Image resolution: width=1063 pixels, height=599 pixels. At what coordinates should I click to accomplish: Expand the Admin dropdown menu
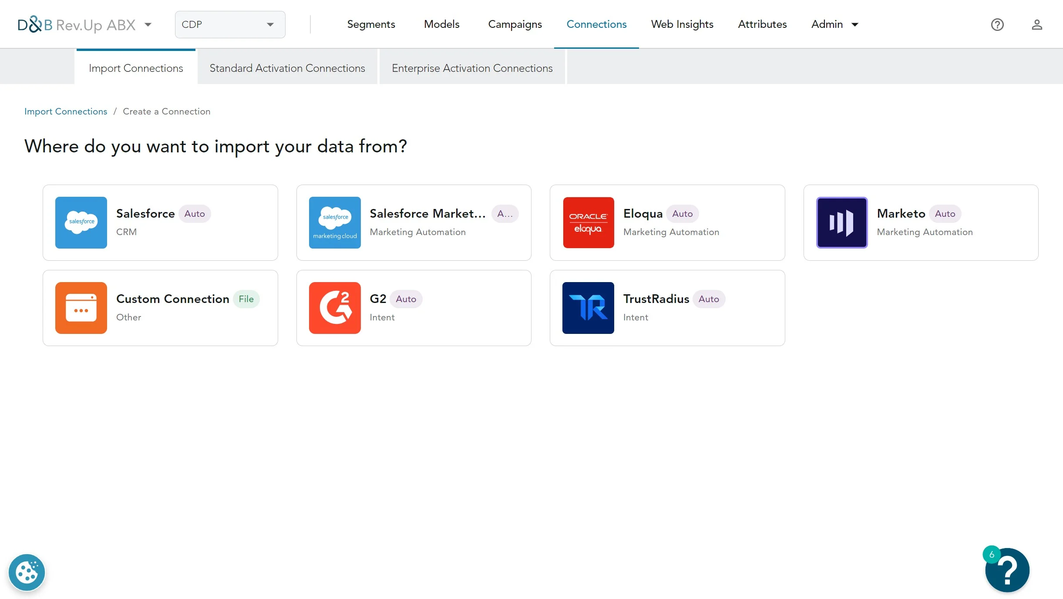click(834, 24)
